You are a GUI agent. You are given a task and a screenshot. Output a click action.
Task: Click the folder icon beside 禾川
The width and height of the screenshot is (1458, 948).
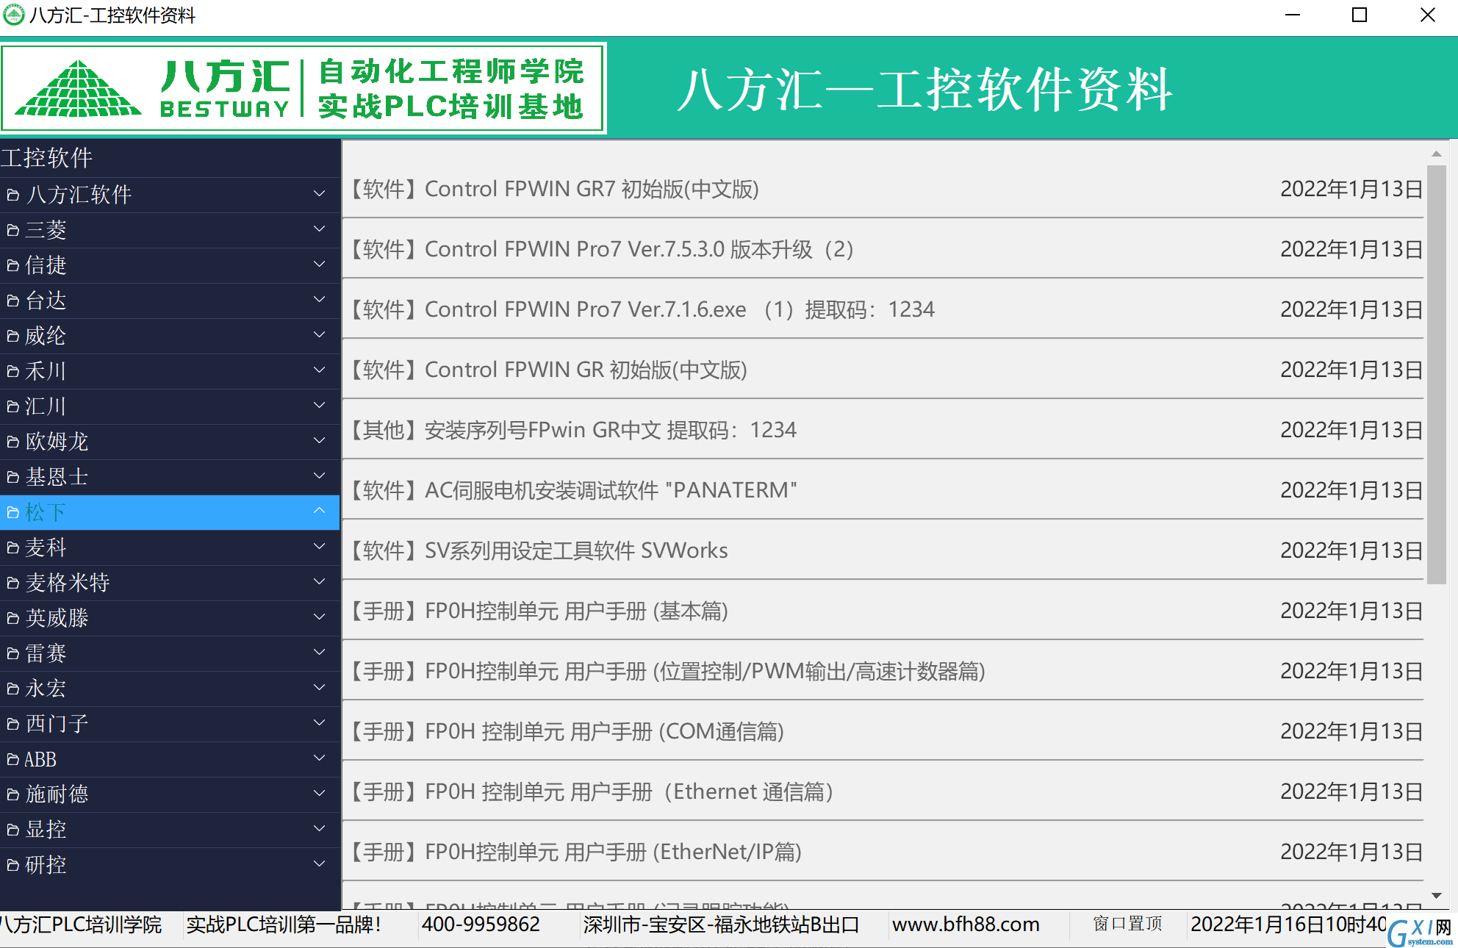click(12, 371)
